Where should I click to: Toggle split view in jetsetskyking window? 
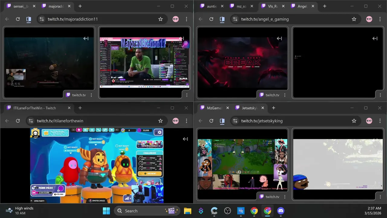coord(222,121)
